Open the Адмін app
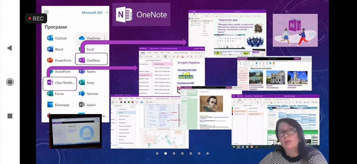357x164 pixels. tap(87, 105)
